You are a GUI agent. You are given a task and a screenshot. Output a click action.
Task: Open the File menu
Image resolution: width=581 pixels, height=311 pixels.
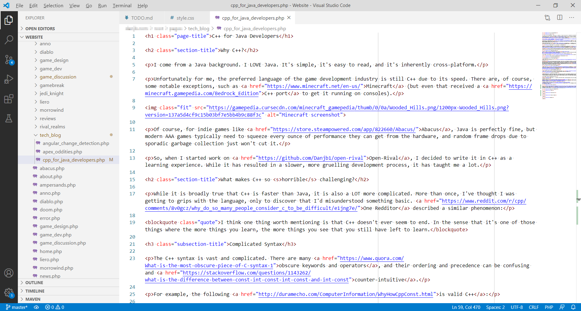click(19, 5)
